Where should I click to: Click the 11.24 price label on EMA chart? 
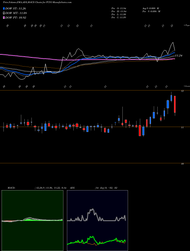tap(179, 56)
